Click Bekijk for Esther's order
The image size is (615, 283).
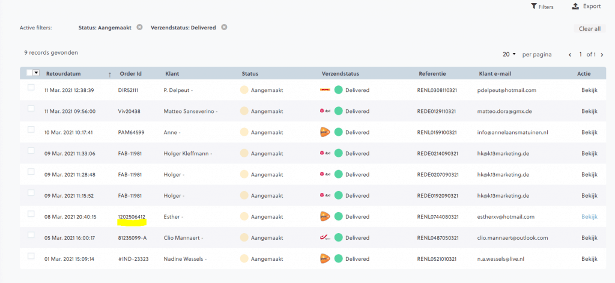(x=589, y=216)
